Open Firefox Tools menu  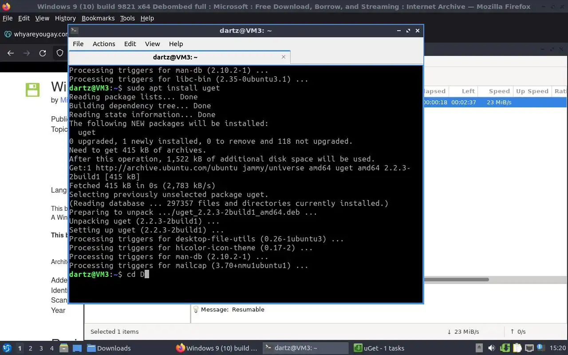coord(127,18)
